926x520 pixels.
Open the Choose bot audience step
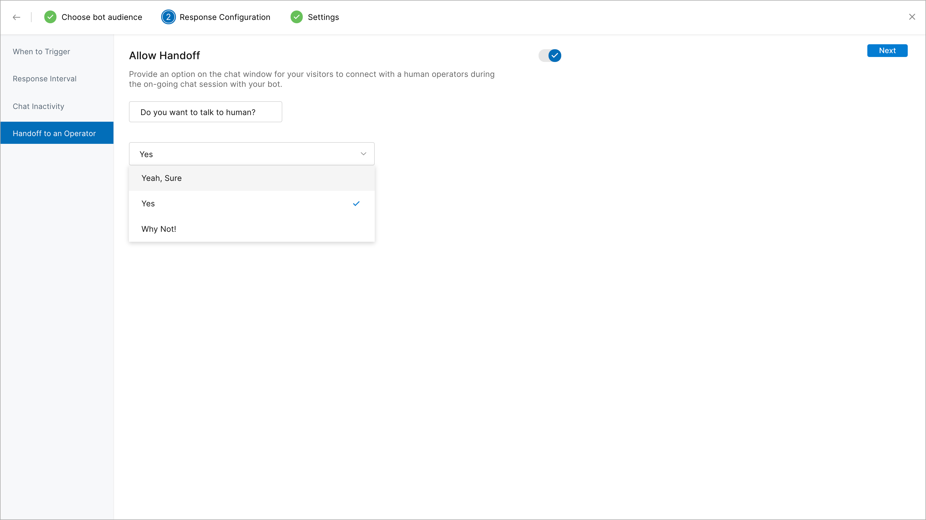point(102,17)
